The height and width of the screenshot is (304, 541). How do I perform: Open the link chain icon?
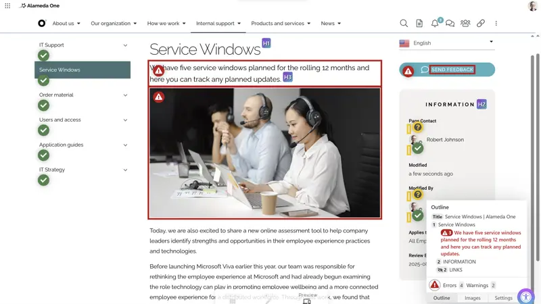[x=481, y=23]
